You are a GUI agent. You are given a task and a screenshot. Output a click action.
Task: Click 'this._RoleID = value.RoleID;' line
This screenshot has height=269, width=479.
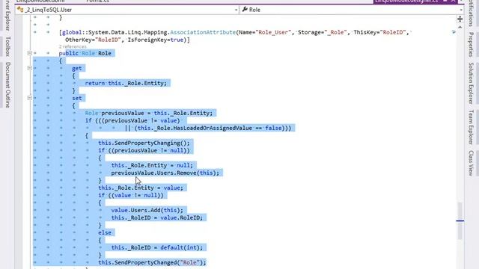click(x=156, y=217)
